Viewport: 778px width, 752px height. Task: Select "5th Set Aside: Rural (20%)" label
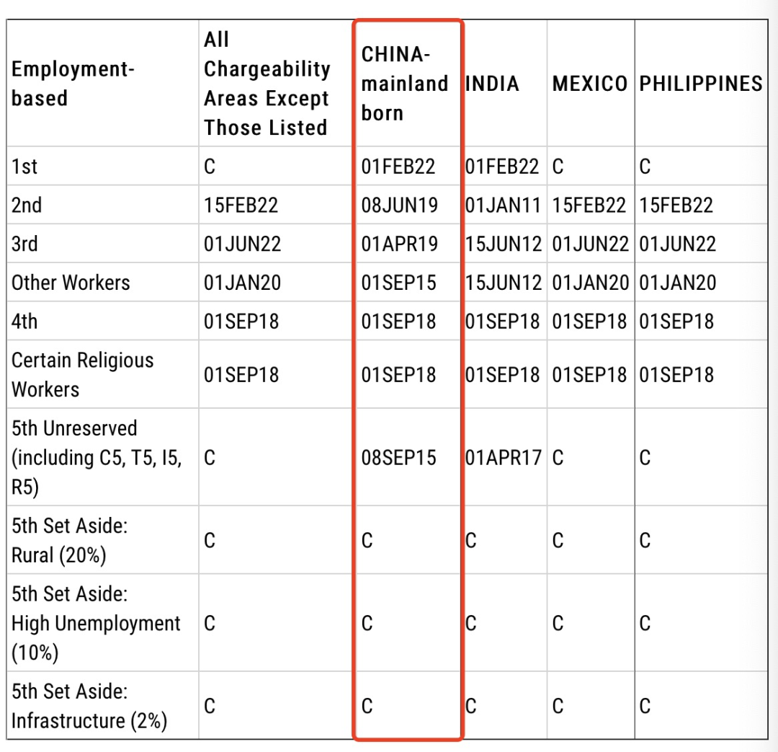point(69,540)
